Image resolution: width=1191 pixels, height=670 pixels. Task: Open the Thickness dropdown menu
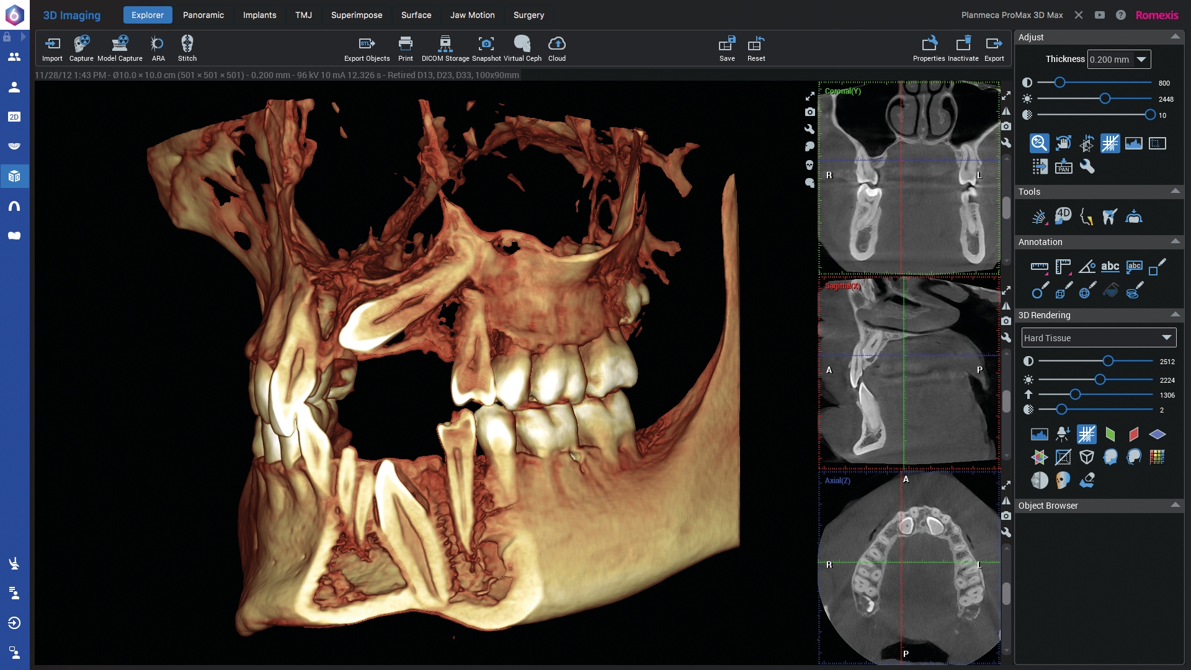1141,59
